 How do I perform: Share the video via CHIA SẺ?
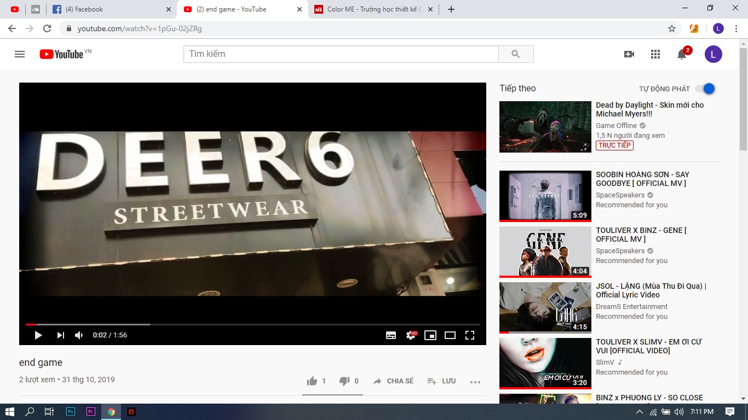[x=393, y=381]
